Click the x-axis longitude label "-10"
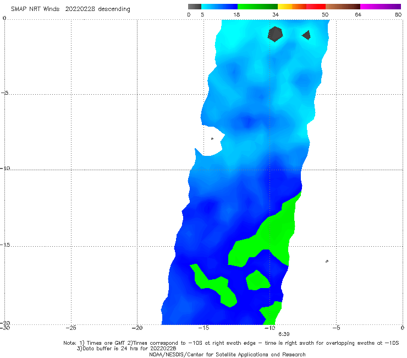 270,328
